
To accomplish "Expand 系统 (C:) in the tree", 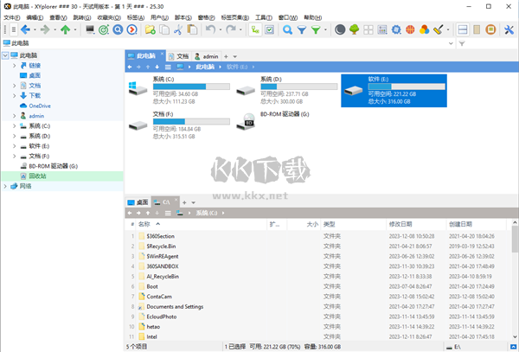I will point(14,125).
